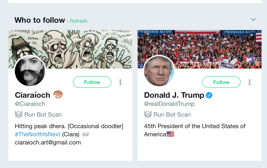Click the blue verified badge
This screenshot has width=267, height=168.
pos(209,95)
